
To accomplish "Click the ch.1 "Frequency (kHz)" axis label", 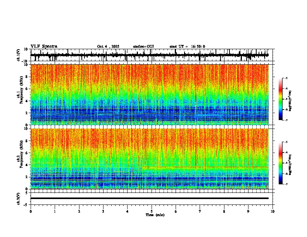I will 22,90.
